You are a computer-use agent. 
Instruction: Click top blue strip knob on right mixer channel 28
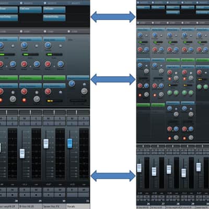click(x=169, y=35)
